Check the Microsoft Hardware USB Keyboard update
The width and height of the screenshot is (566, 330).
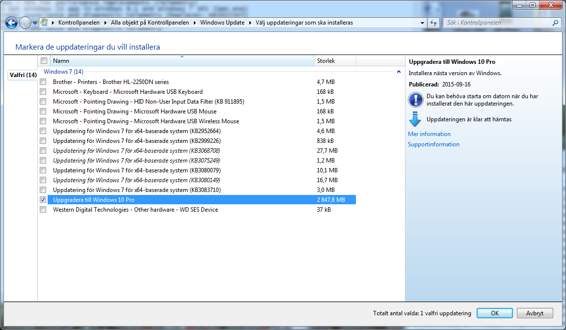pyautogui.click(x=43, y=92)
